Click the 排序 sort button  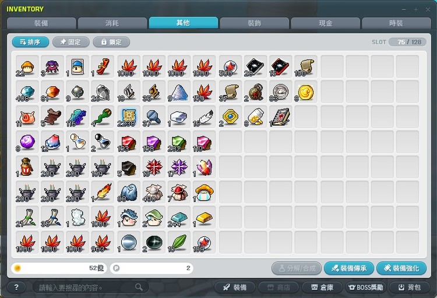(x=30, y=42)
